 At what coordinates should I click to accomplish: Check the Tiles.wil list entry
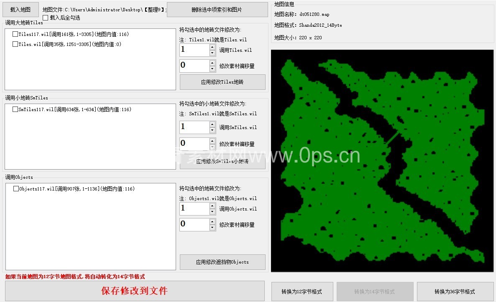click(x=15, y=44)
